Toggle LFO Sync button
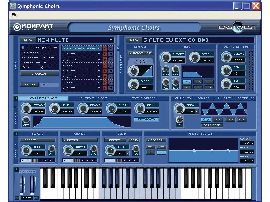The height and width of the screenshot is (202, 270). 242,119
